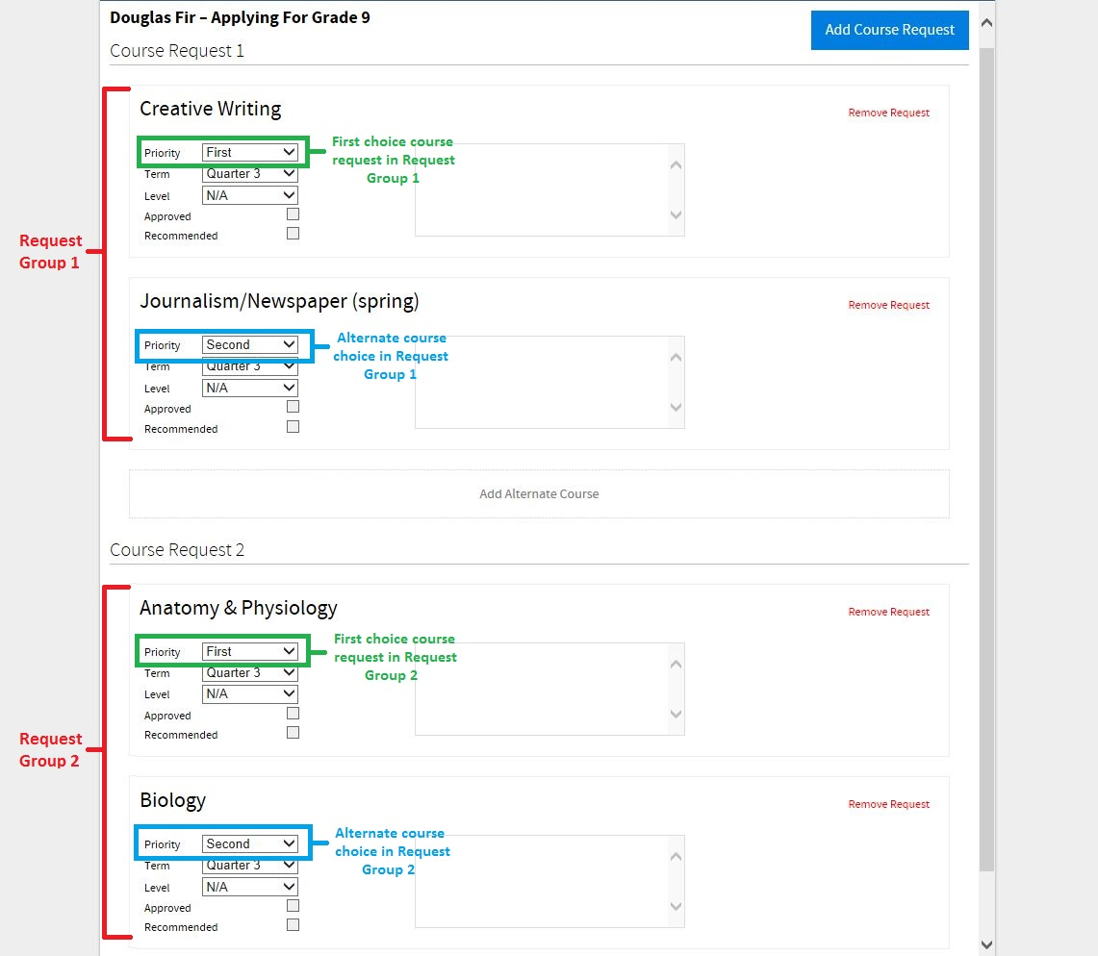Check the Recommended checkbox for Journalism/Newspaper
The image size is (1098, 956).
pyautogui.click(x=293, y=426)
